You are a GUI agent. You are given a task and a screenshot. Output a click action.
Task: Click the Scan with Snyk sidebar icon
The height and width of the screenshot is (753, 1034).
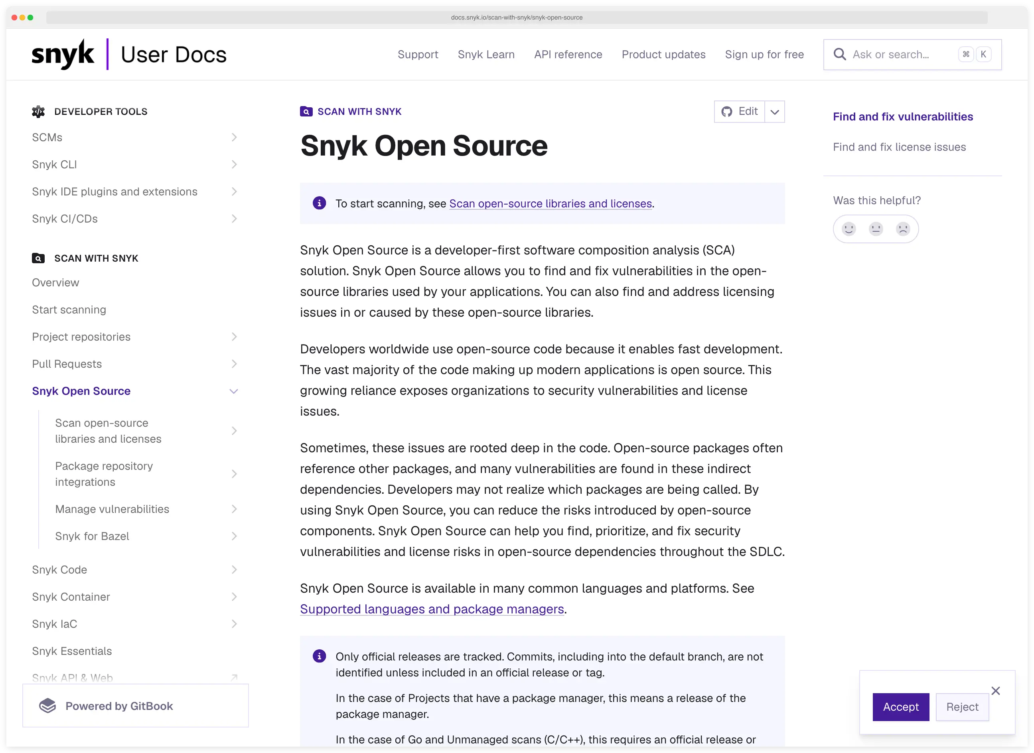coord(37,258)
